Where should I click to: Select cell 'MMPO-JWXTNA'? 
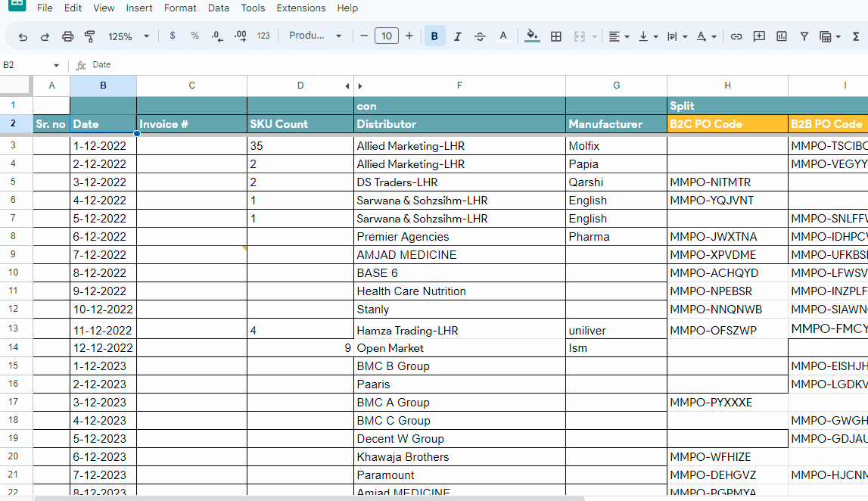(727, 236)
